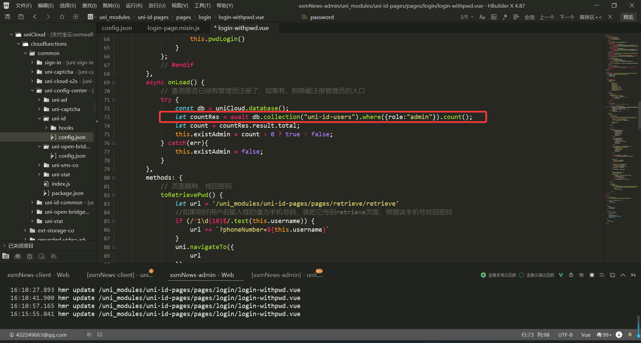Click the bookmark star icon
Screen dimensions: 641x343
coord(62,17)
